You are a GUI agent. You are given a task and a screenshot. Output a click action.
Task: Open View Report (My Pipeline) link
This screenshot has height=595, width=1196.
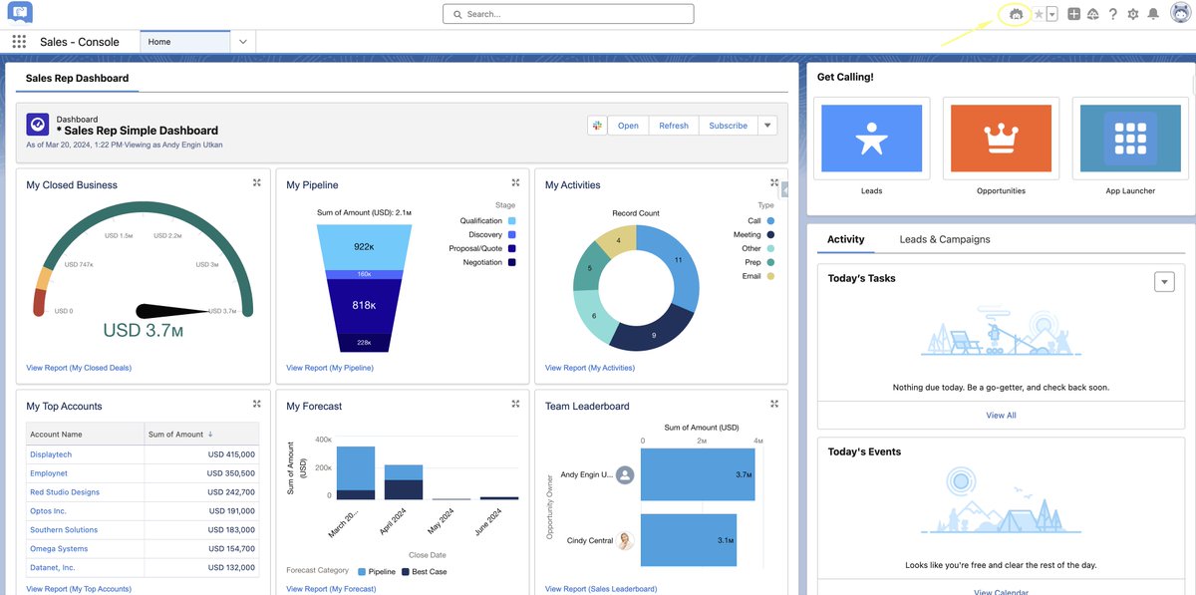[328, 367]
